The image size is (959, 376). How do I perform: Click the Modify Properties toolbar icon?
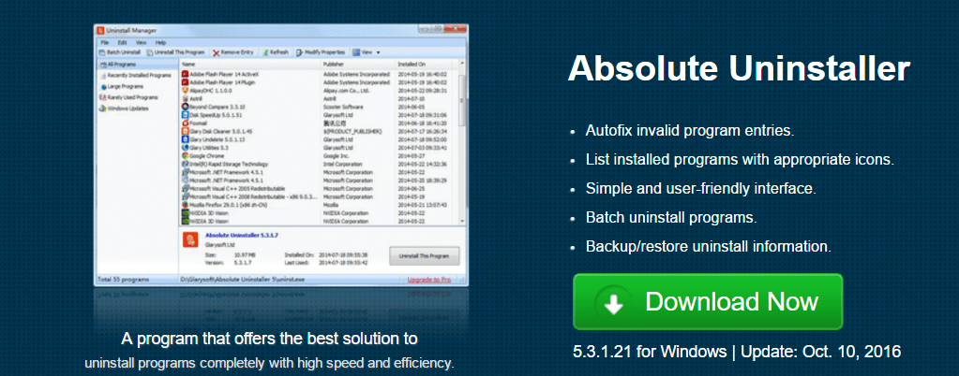tap(300, 52)
